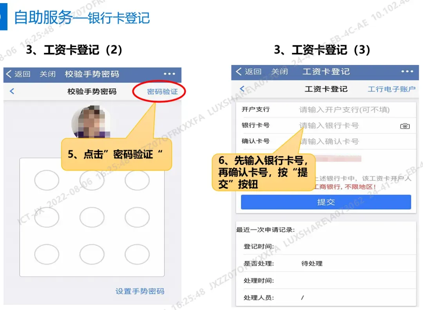Tap the camera icon beside bank card number
Screen dimensions: 423x310
[405, 126]
